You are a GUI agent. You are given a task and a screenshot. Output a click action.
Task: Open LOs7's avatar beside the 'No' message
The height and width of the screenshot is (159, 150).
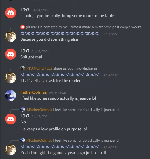pos(11,119)
